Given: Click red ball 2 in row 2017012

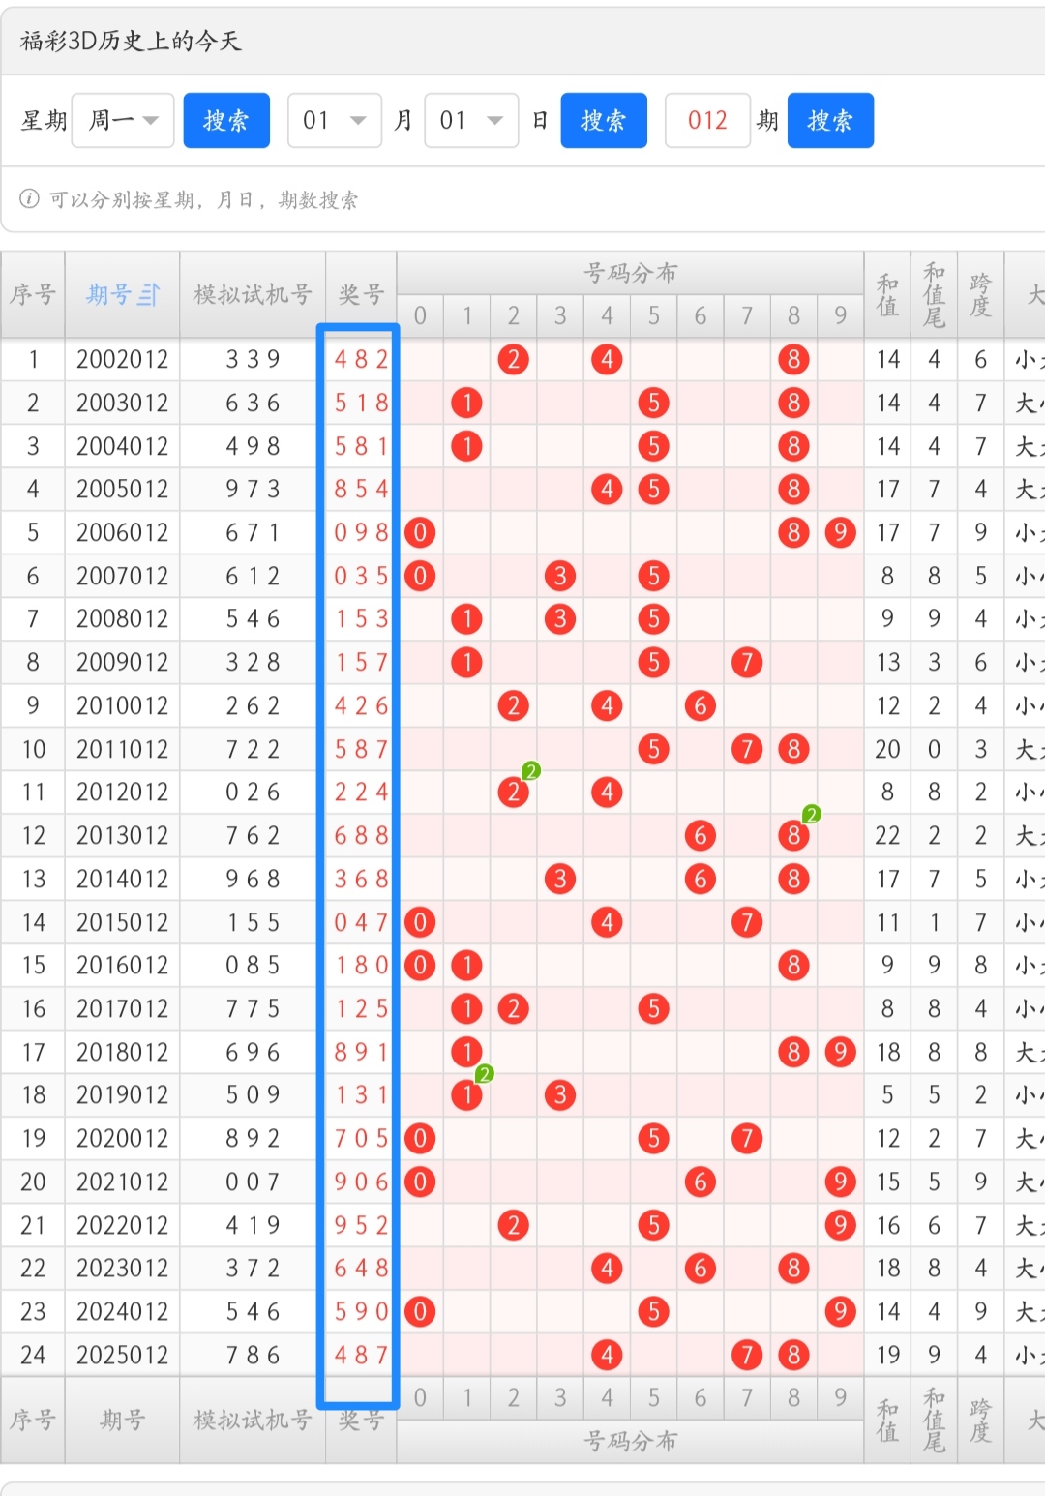Looking at the screenshot, I should pyautogui.click(x=514, y=1008).
